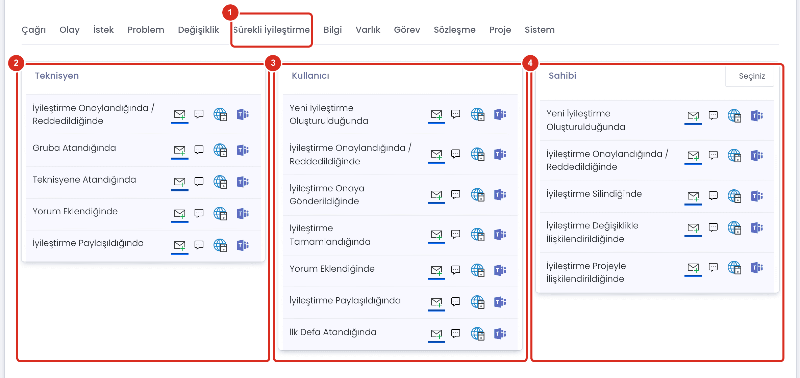The width and height of the screenshot is (800, 378).
Task: Click web icon for İyileştirme Tamamlandığında
Action: [x=477, y=235]
